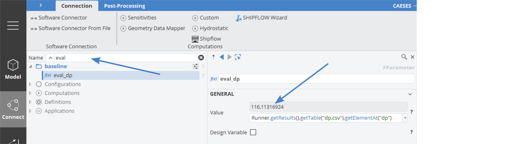Select the Configurations tree item
Viewport: 520px width, 144px height.
coord(63,84)
